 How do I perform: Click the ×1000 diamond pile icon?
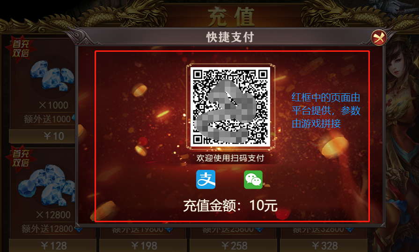pyautogui.click(x=52, y=76)
